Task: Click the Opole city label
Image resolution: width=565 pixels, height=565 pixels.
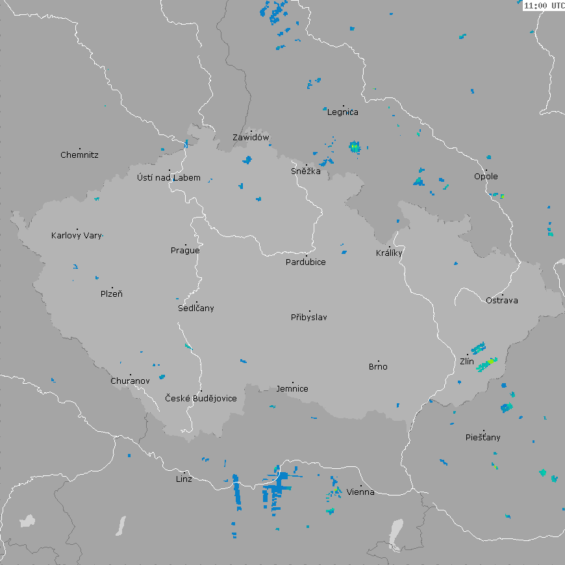Action: [x=486, y=177]
